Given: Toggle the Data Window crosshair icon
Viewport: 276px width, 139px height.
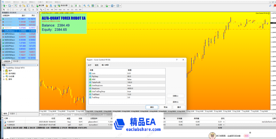Looking at the screenshot, I should (x=20, y=6).
